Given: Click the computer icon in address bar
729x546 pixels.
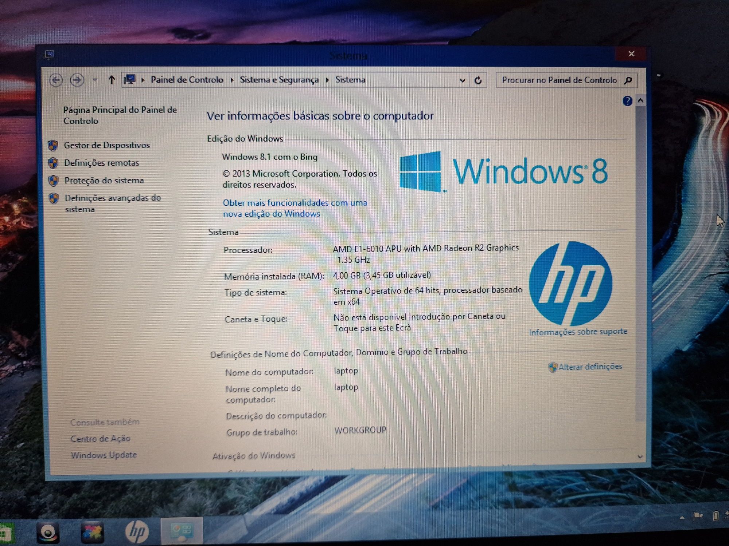Looking at the screenshot, I should click(129, 79).
